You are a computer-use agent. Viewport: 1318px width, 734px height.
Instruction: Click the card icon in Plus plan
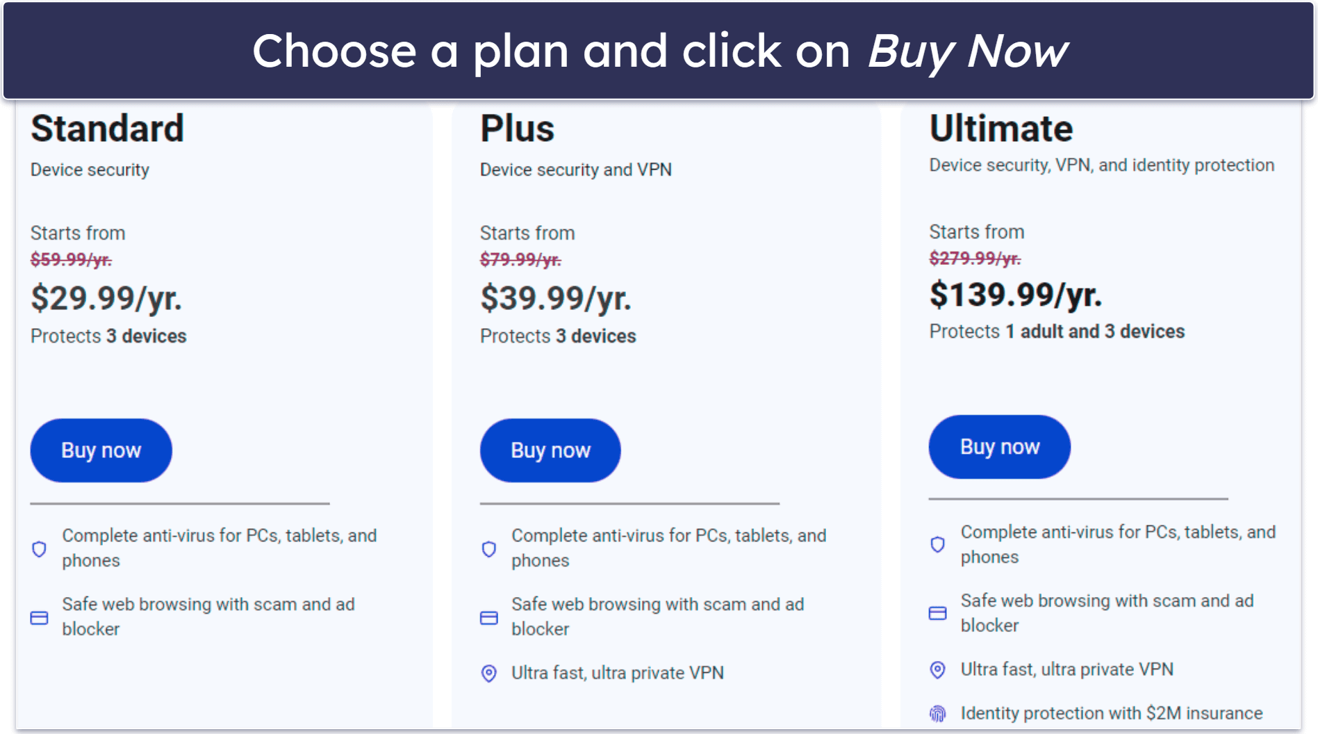[x=489, y=617]
